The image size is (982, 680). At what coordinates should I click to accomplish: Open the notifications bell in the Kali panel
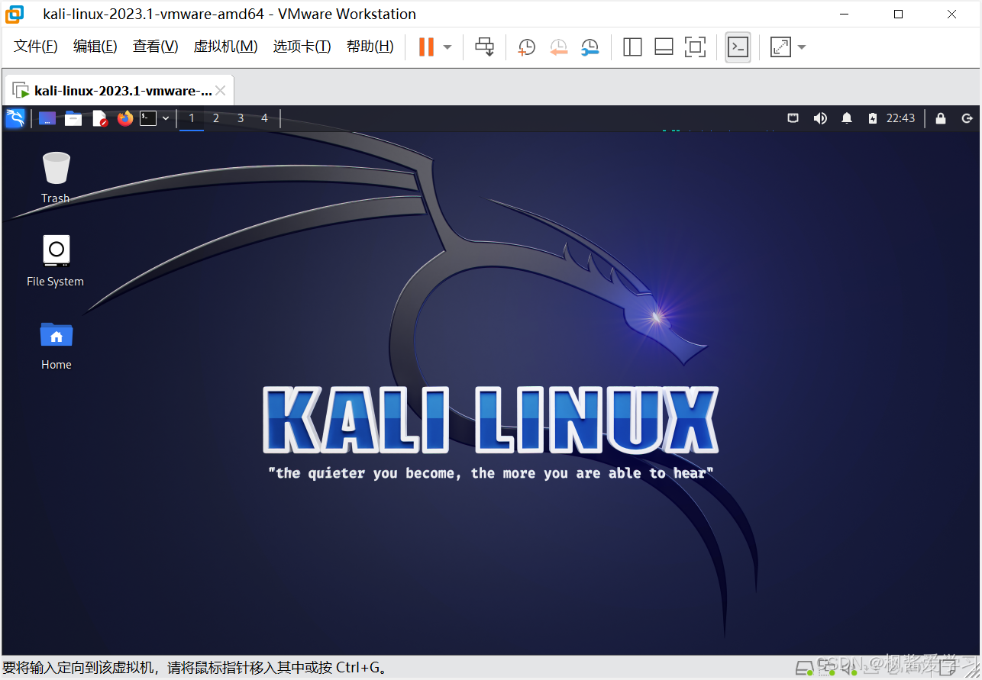pos(847,118)
